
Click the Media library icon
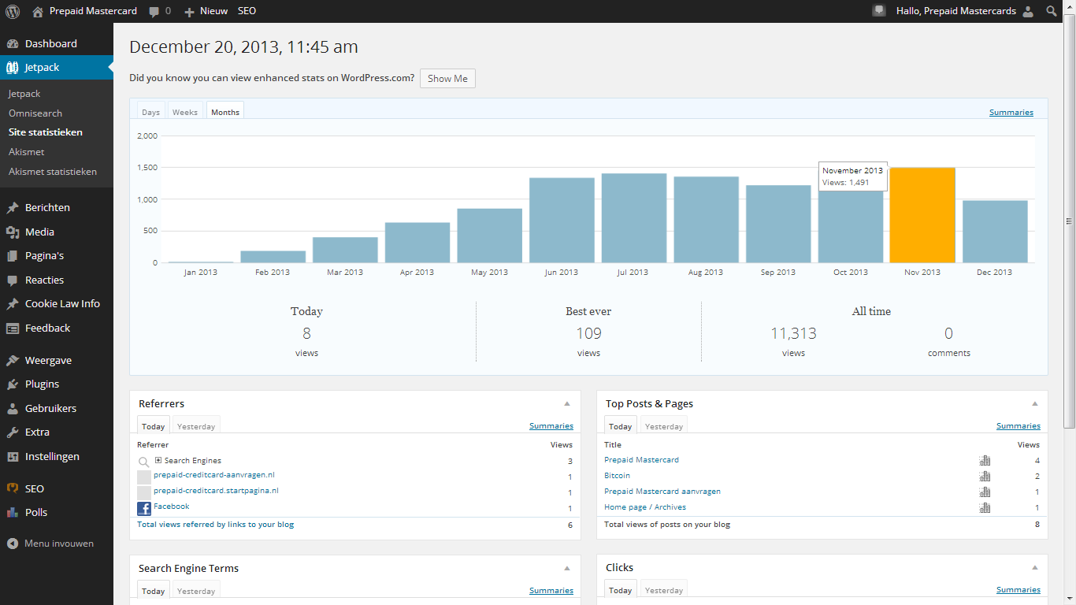[13, 232]
